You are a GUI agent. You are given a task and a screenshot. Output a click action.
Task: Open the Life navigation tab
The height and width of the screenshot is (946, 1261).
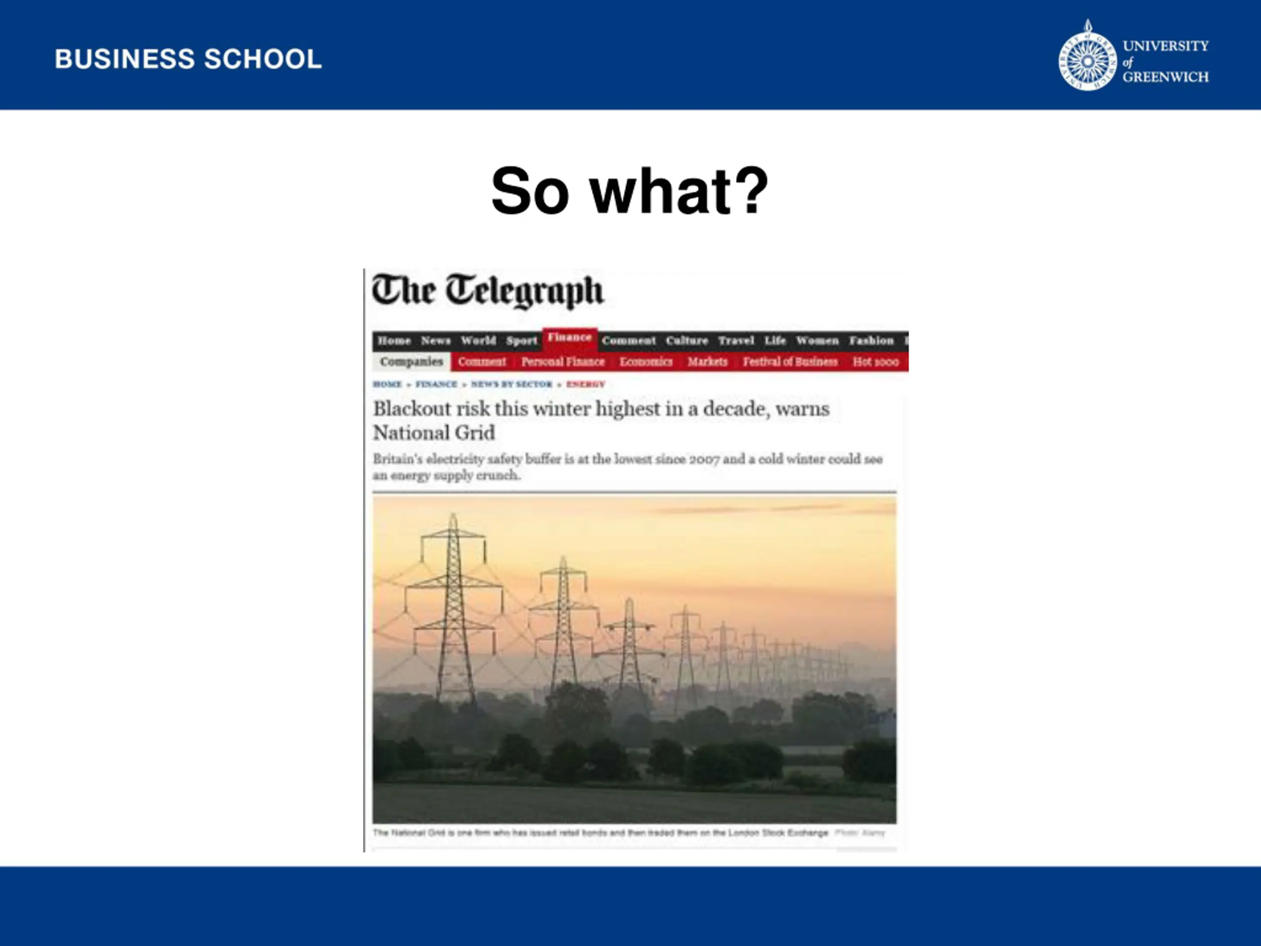click(775, 340)
